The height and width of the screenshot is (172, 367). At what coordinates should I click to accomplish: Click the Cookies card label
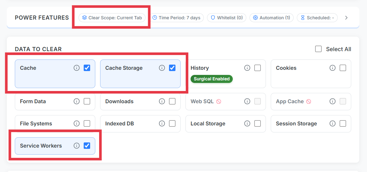286,68
